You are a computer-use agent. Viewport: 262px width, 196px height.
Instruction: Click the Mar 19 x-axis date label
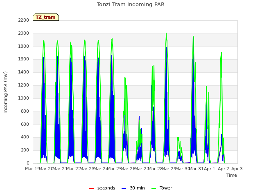click(32, 169)
